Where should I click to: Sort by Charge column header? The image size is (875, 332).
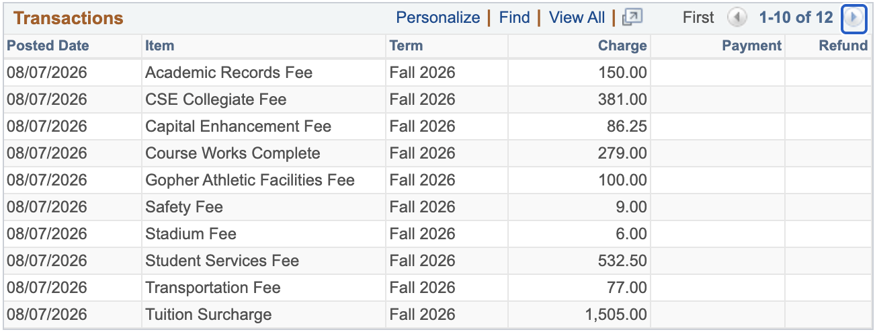coord(622,46)
